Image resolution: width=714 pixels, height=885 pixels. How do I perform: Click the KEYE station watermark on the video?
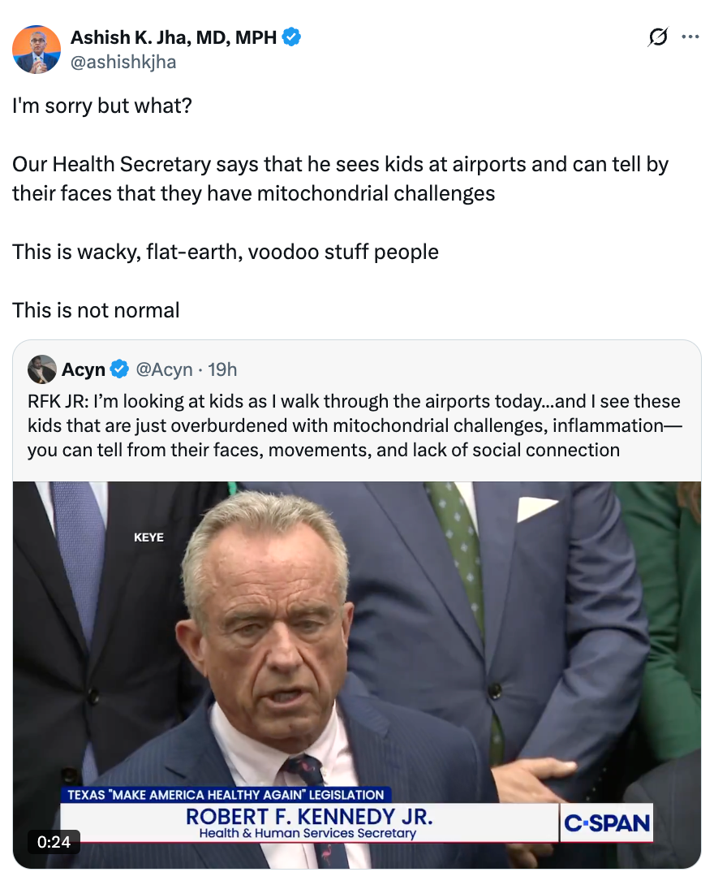[x=149, y=537]
